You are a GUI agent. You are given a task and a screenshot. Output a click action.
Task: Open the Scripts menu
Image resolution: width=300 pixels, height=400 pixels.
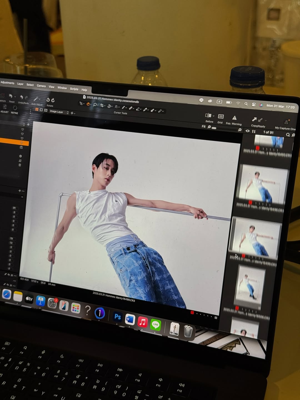coord(74,89)
